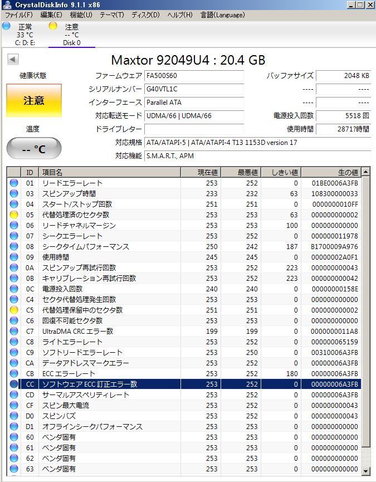This screenshot has width=376, height=482.
Task: Click status icon of CB ECC エラーレート row
Action: (14, 373)
